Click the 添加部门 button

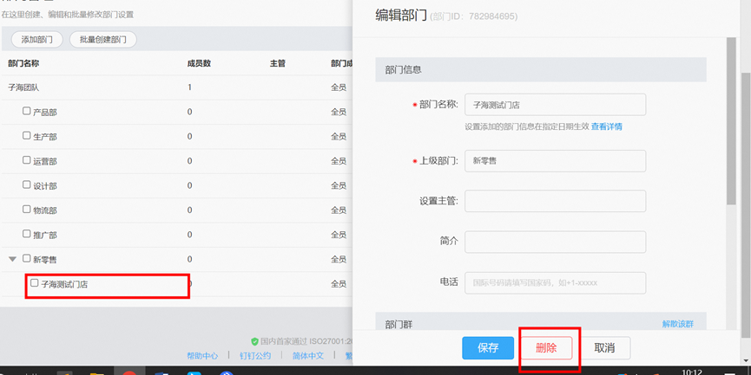coord(36,40)
